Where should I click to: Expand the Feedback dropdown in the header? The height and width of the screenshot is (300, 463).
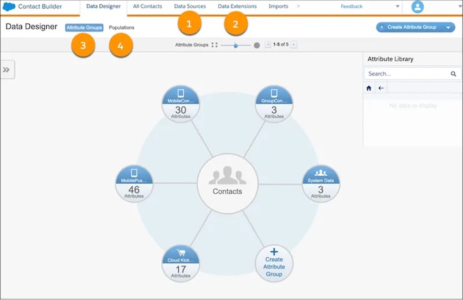point(398,6)
